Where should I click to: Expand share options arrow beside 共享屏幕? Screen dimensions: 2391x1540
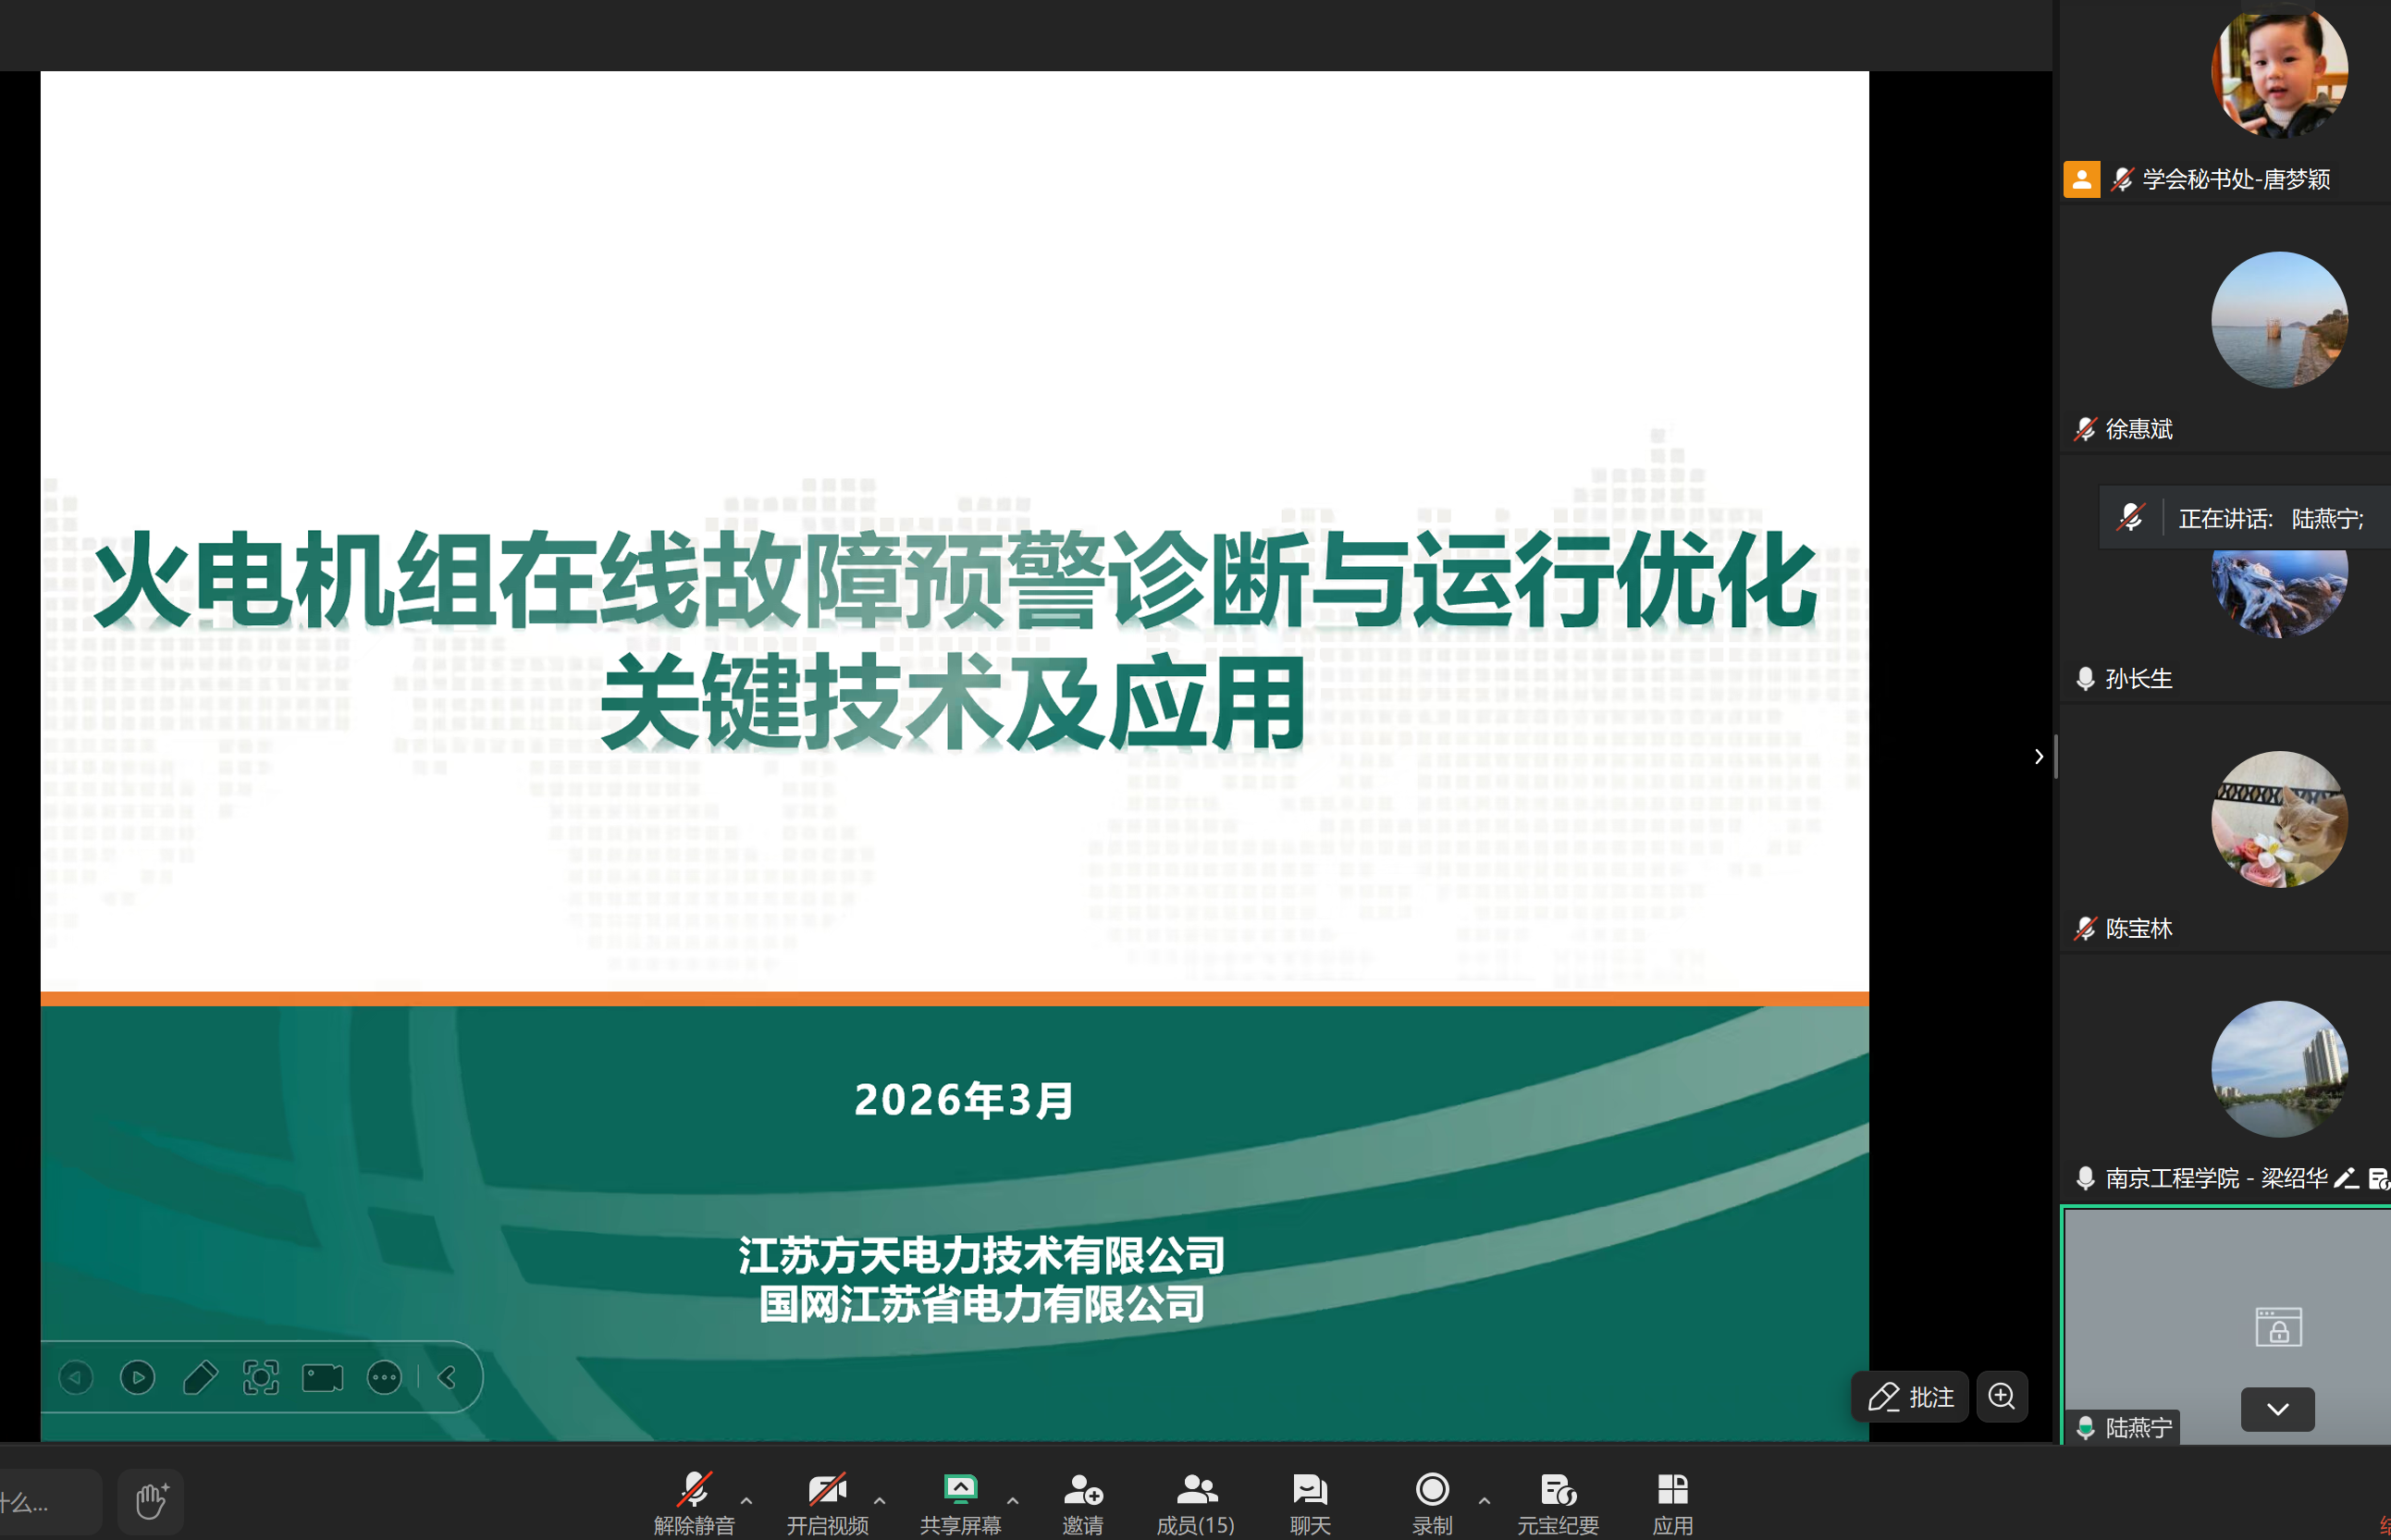tap(1012, 1500)
